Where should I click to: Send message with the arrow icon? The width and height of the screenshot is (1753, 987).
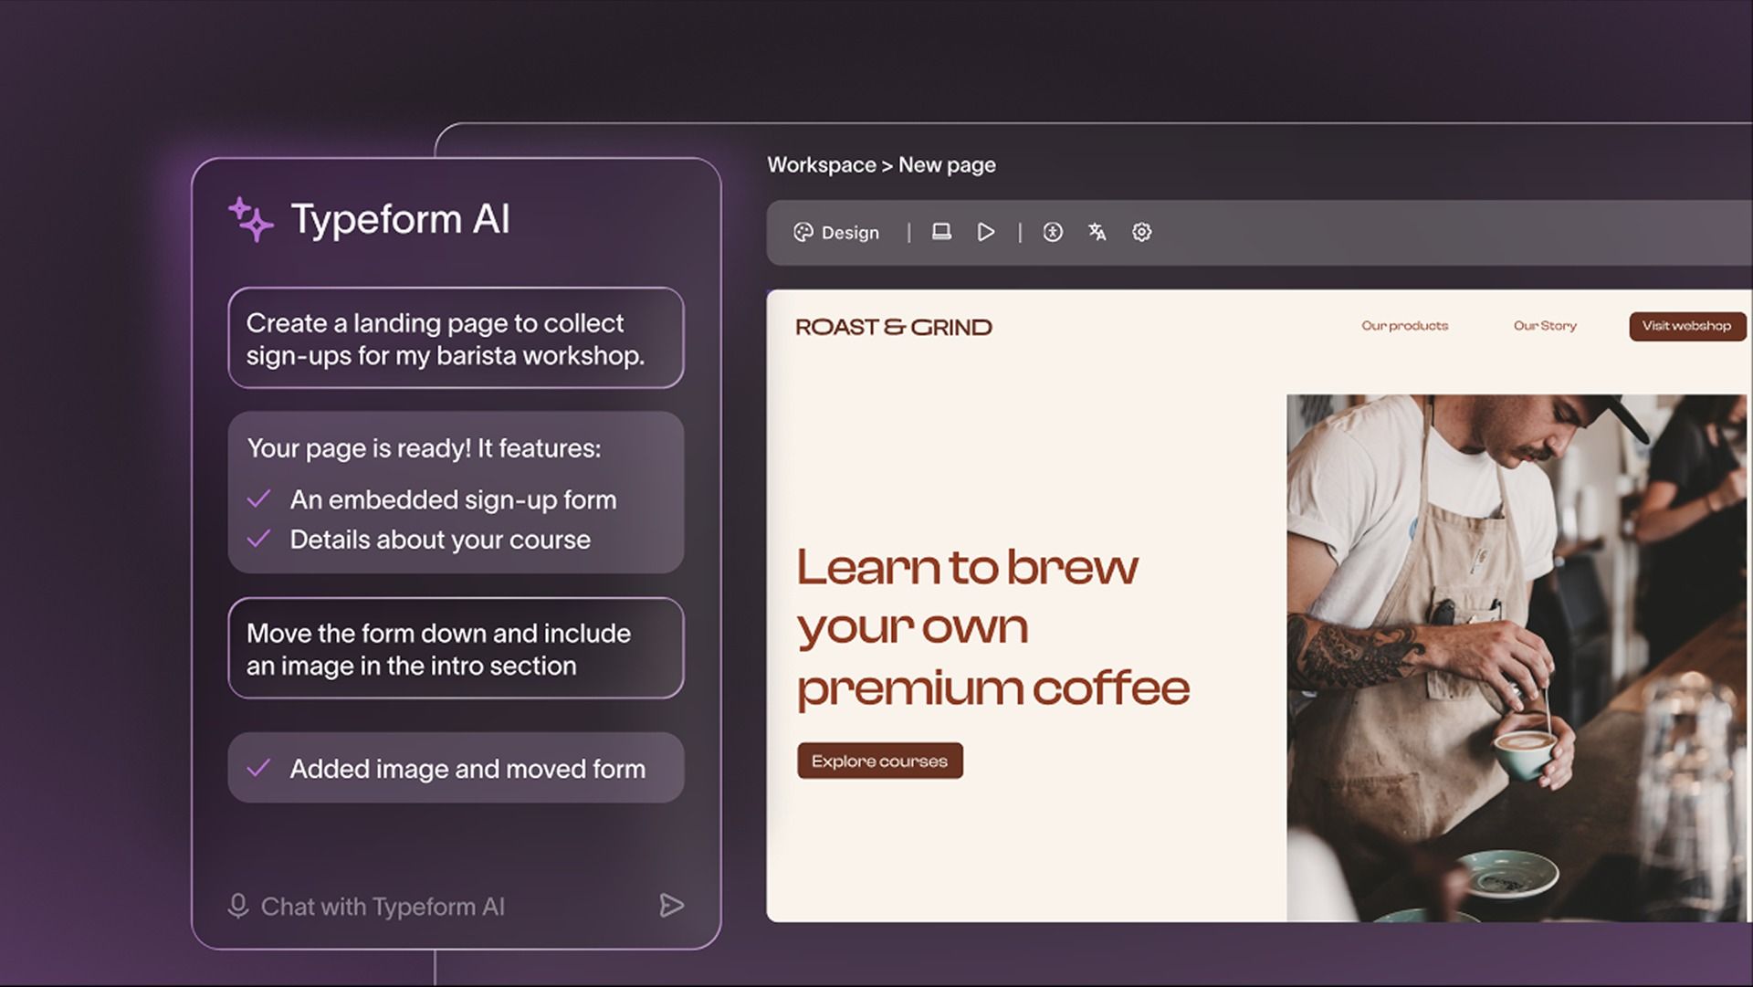coord(671,905)
